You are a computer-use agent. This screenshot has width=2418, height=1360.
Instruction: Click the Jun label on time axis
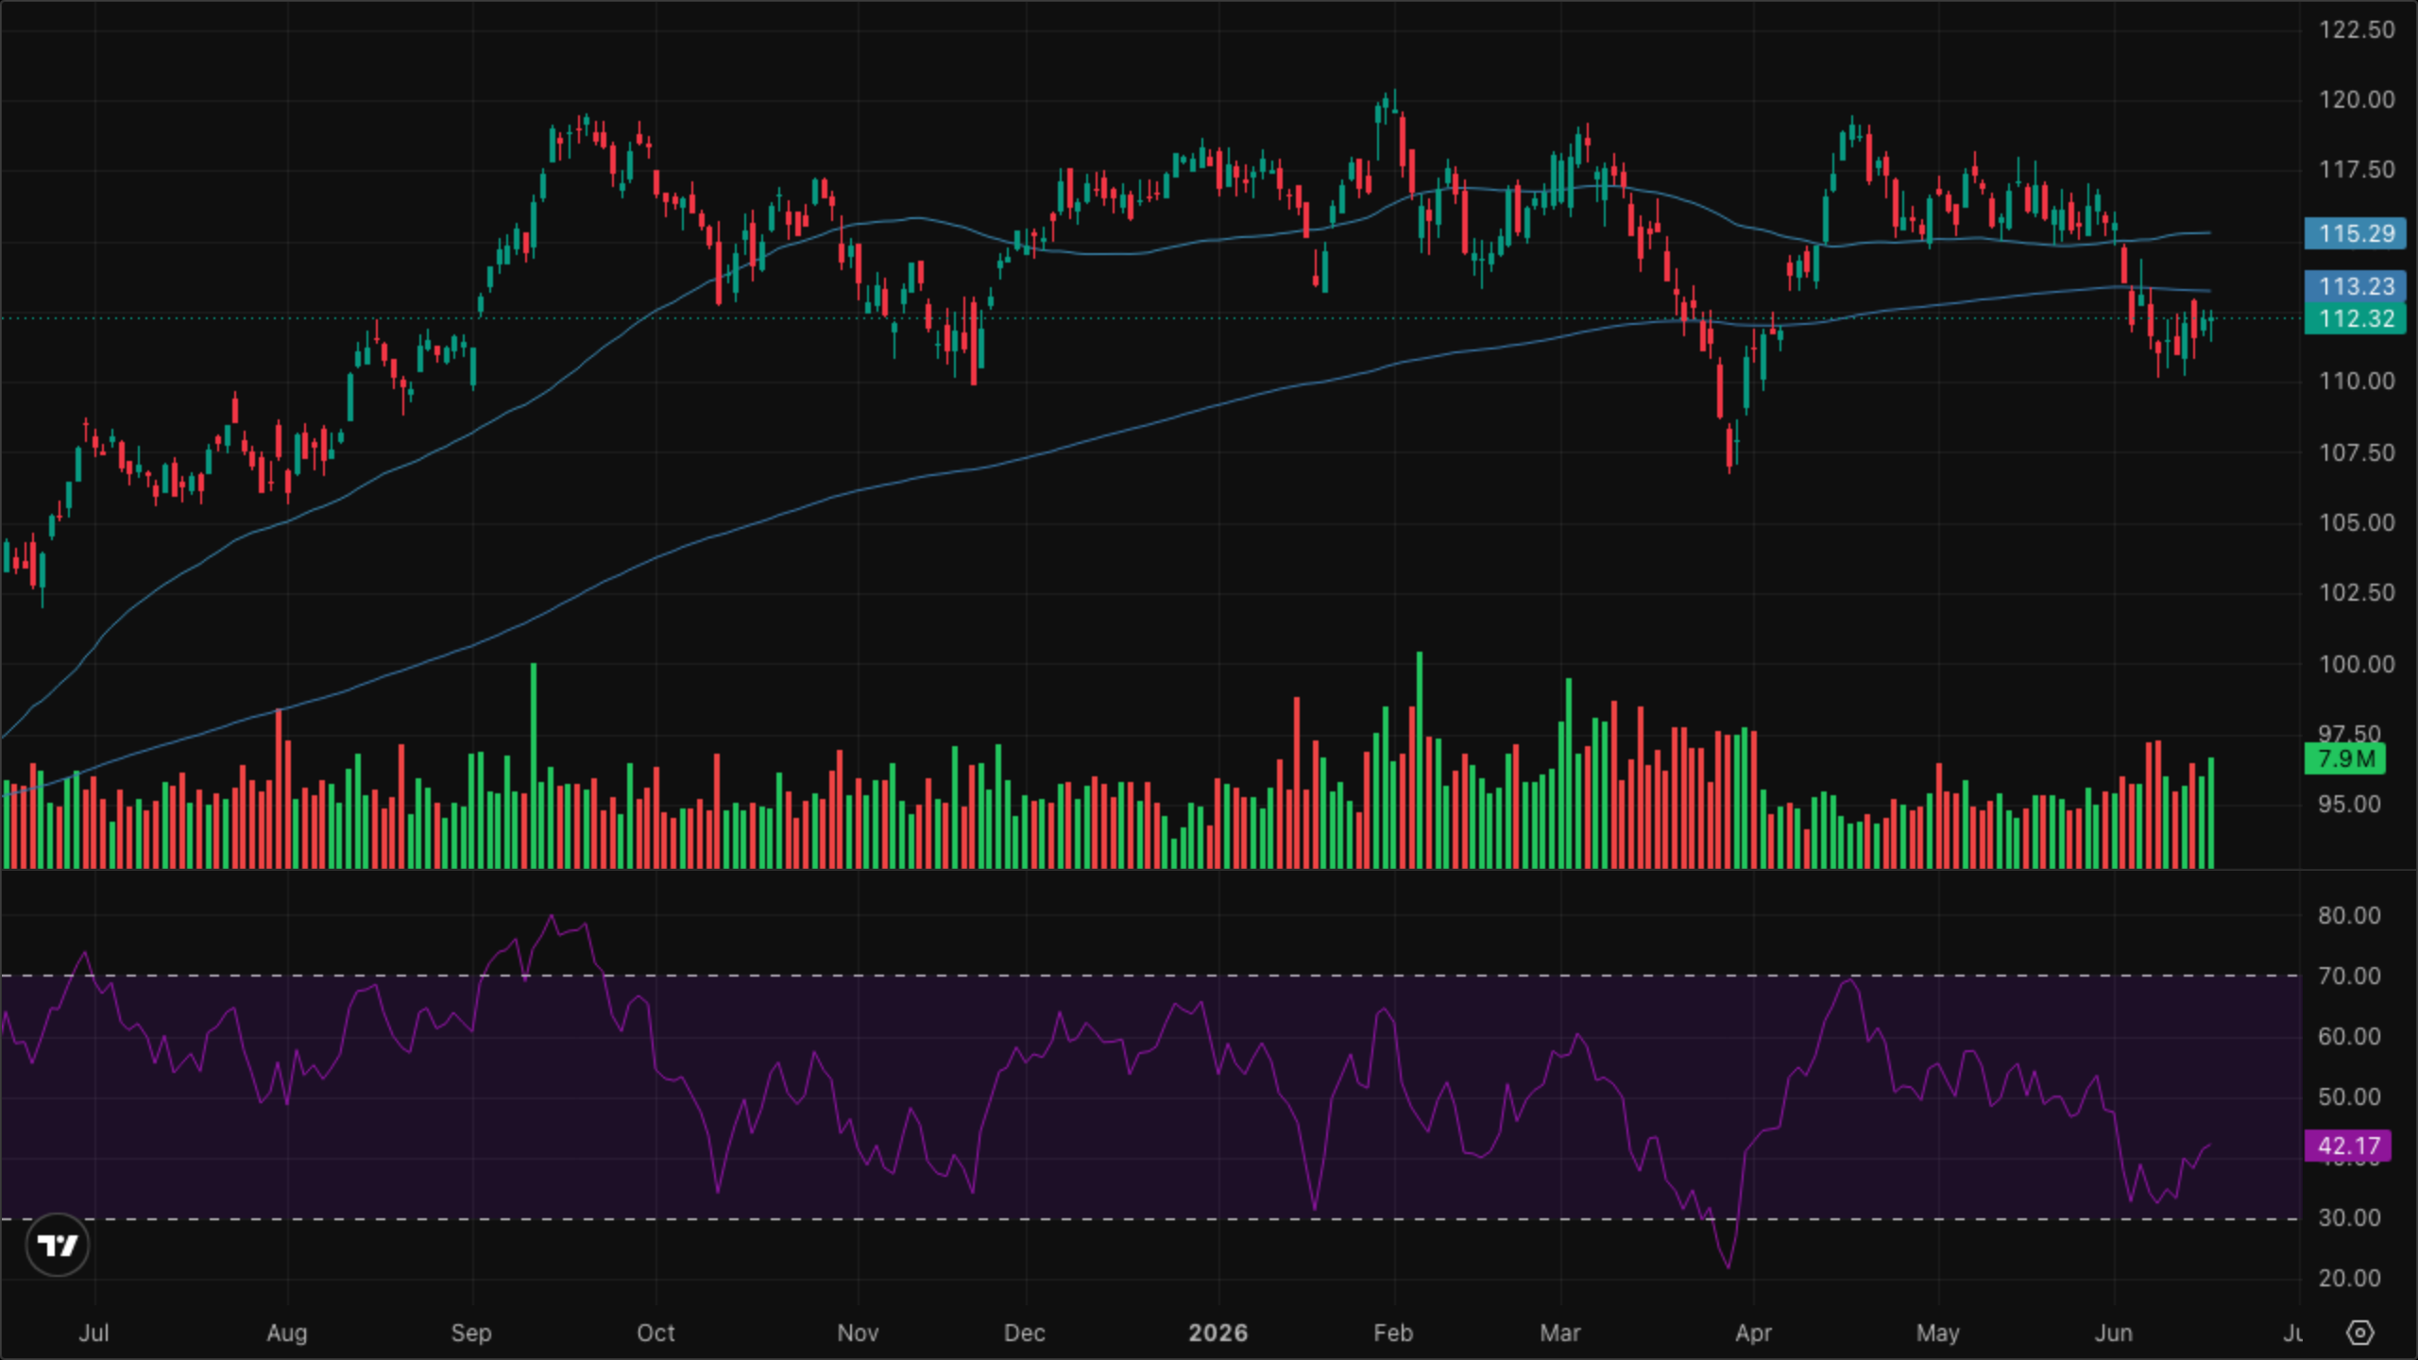[2113, 1333]
